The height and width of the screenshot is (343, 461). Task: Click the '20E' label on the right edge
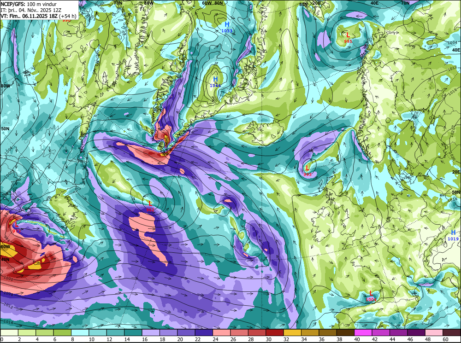tap(456, 172)
